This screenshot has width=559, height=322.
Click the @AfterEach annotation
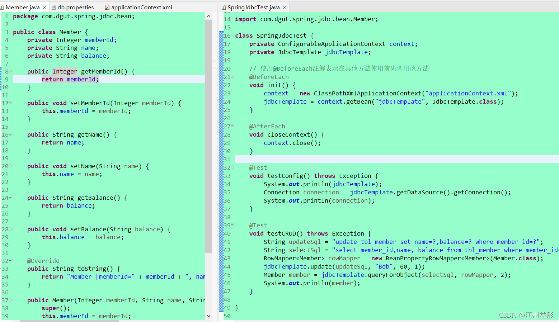tap(267, 126)
